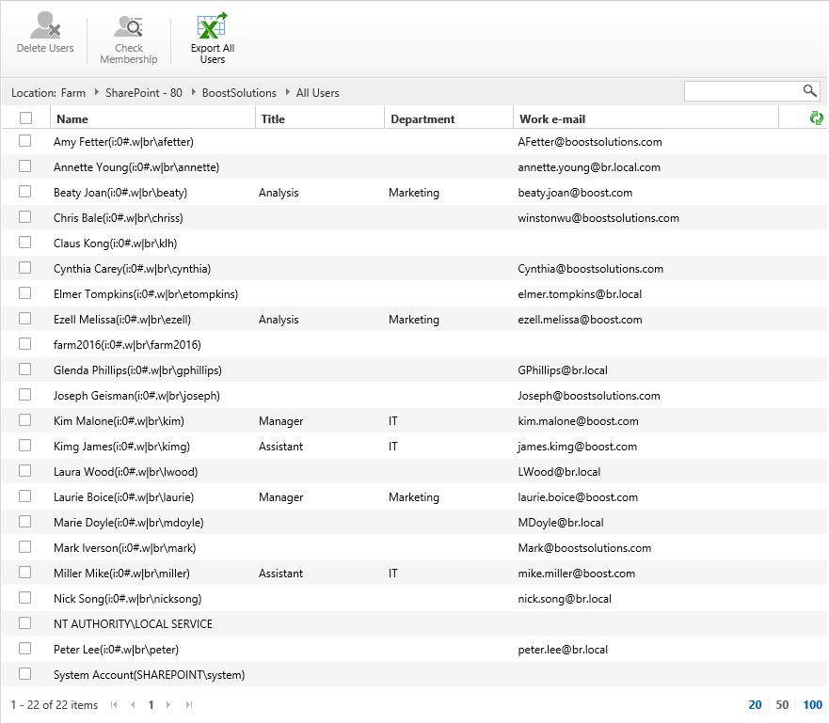Screen dimensions: 829x723
Task: Expand the arrow after SharePoint - 80
Action: (x=193, y=93)
